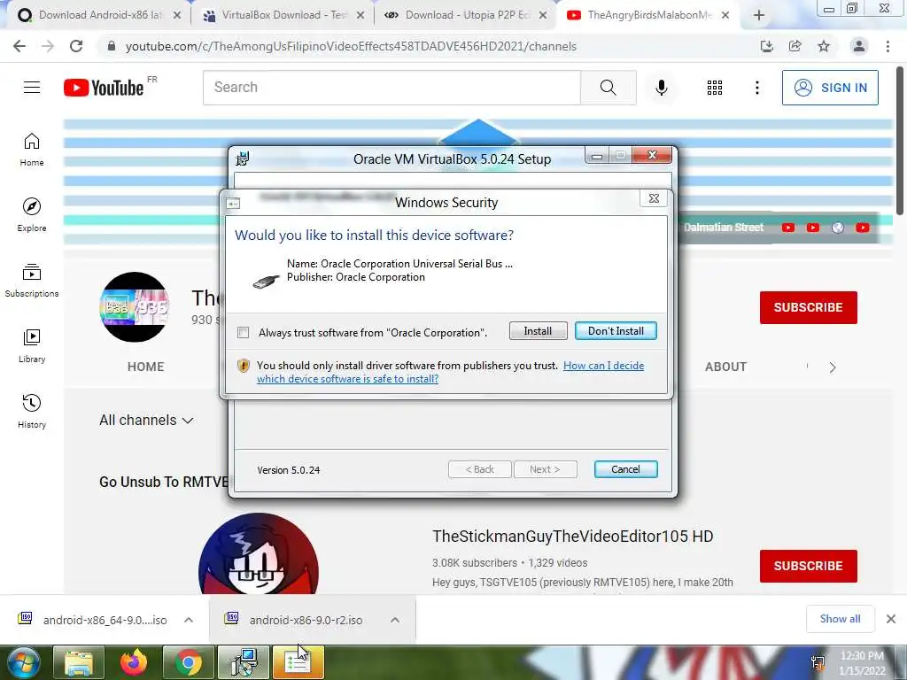Open the Chrome three-dot menu
The width and height of the screenshot is (907, 680).
[888, 46]
